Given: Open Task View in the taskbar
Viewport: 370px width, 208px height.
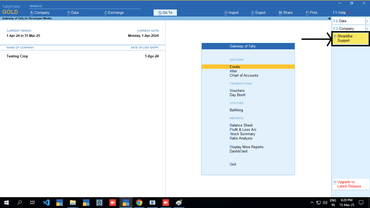Looking at the screenshot, I should 33,202.
